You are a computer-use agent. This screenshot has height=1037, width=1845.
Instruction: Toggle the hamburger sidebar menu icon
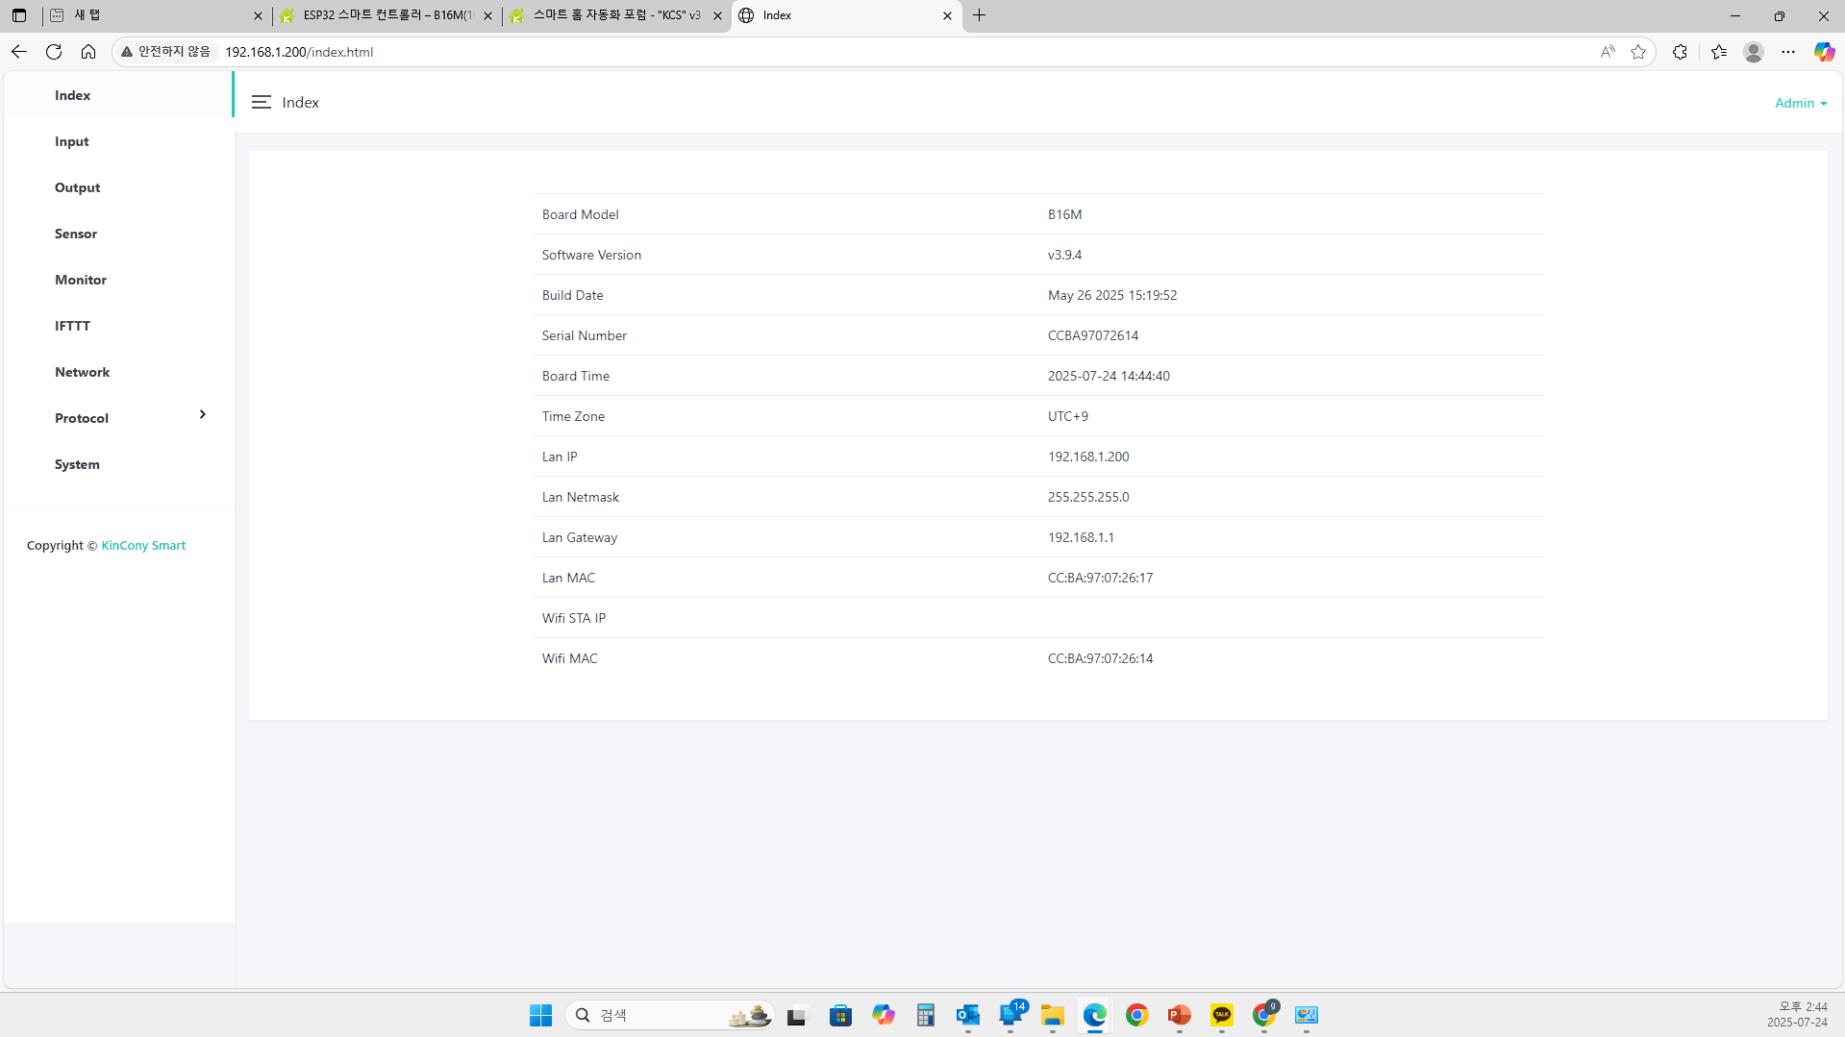(261, 102)
